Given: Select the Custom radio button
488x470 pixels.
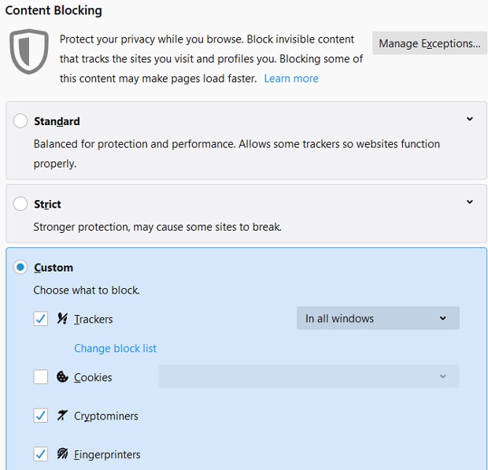Looking at the screenshot, I should tap(20, 267).
